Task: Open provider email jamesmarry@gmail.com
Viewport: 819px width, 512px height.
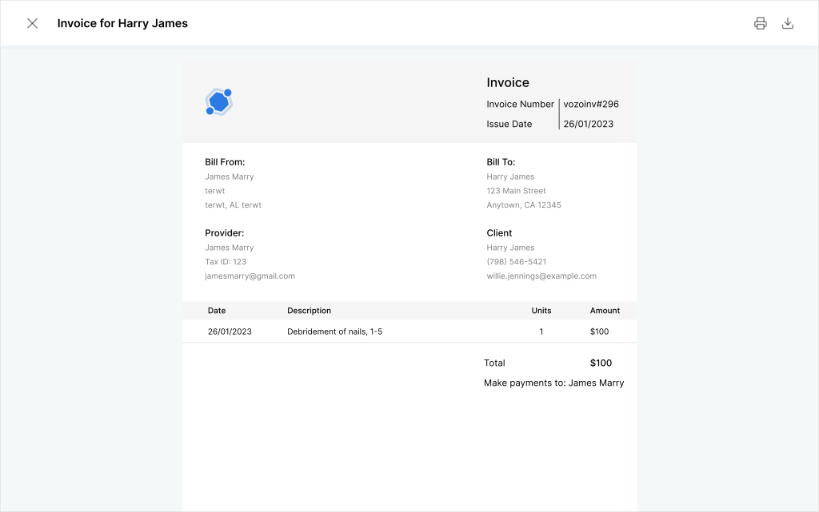Action: 250,276
